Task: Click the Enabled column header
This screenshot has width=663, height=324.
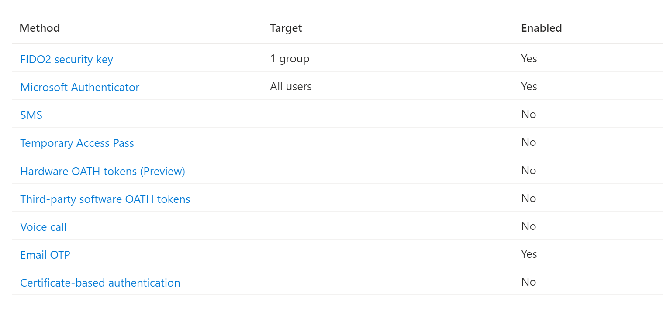Action: [542, 28]
